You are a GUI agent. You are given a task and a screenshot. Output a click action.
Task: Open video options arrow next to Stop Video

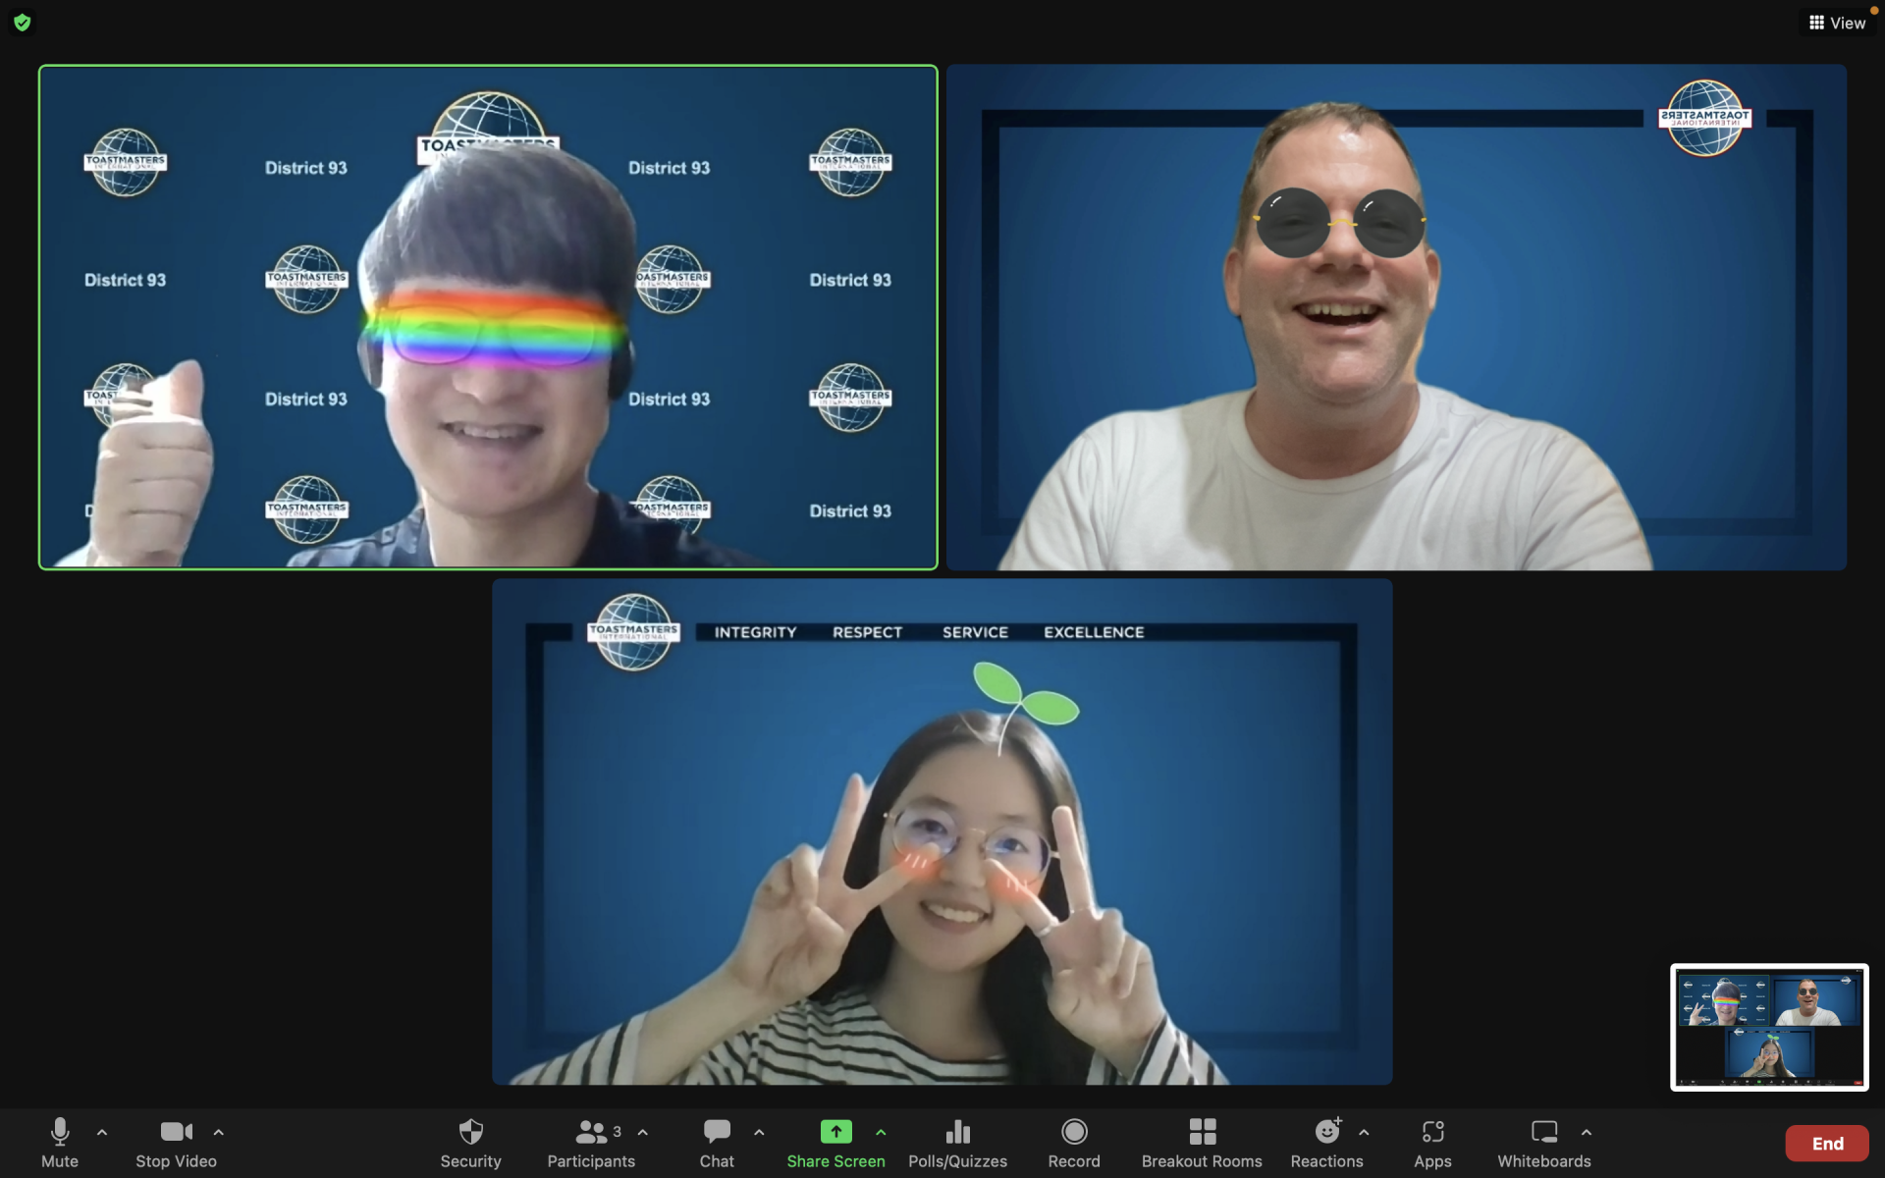(x=219, y=1133)
